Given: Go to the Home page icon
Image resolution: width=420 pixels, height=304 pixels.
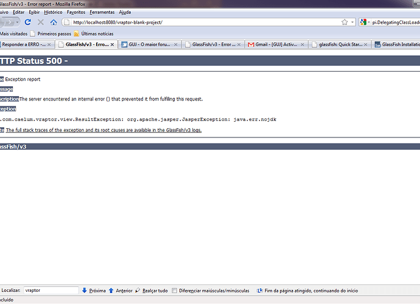Looking at the screenshot, I should (x=54, y=22).
